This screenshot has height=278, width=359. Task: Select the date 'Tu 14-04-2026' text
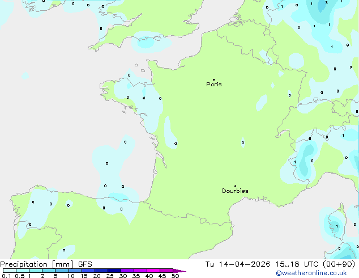(238, 264)
